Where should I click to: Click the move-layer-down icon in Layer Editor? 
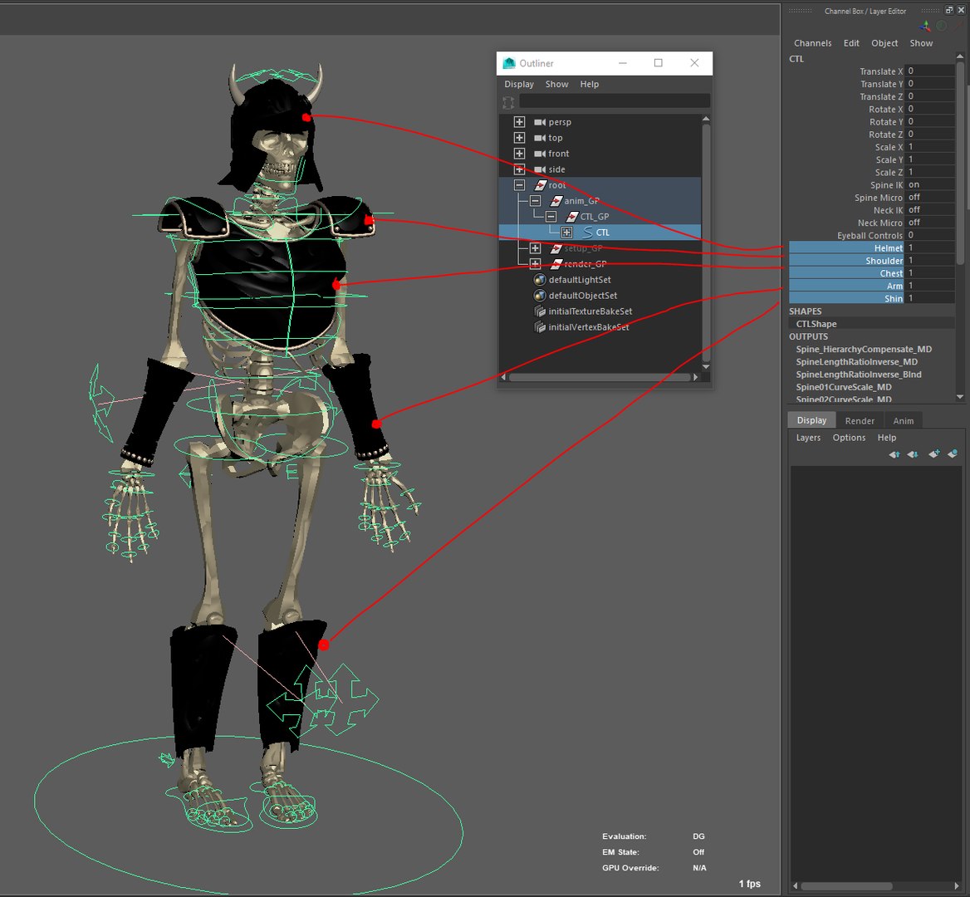[x=913, y=454]
